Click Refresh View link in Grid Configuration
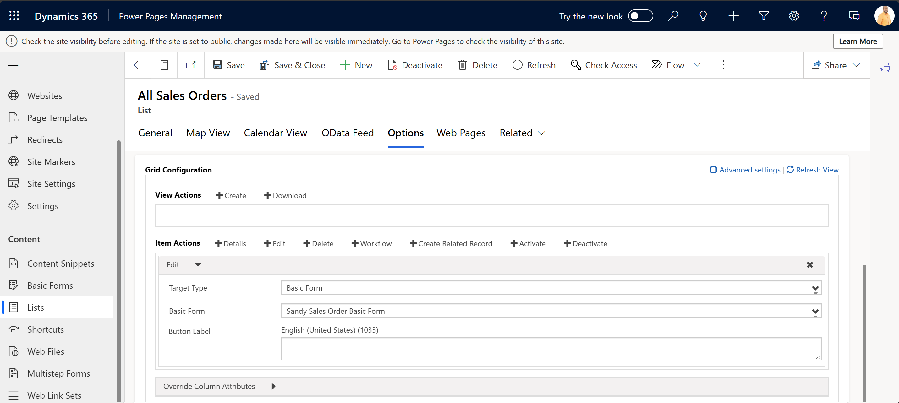Screen dimensions: 899x403 click(x=817, y=170)
